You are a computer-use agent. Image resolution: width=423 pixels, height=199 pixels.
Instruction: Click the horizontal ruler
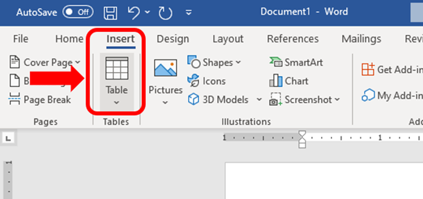click(323, 138)
